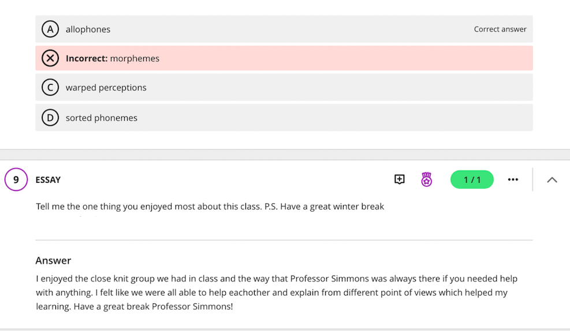
Task: Click the question number 9 circle
Action: pyautogui.click(x=16, y=179)
